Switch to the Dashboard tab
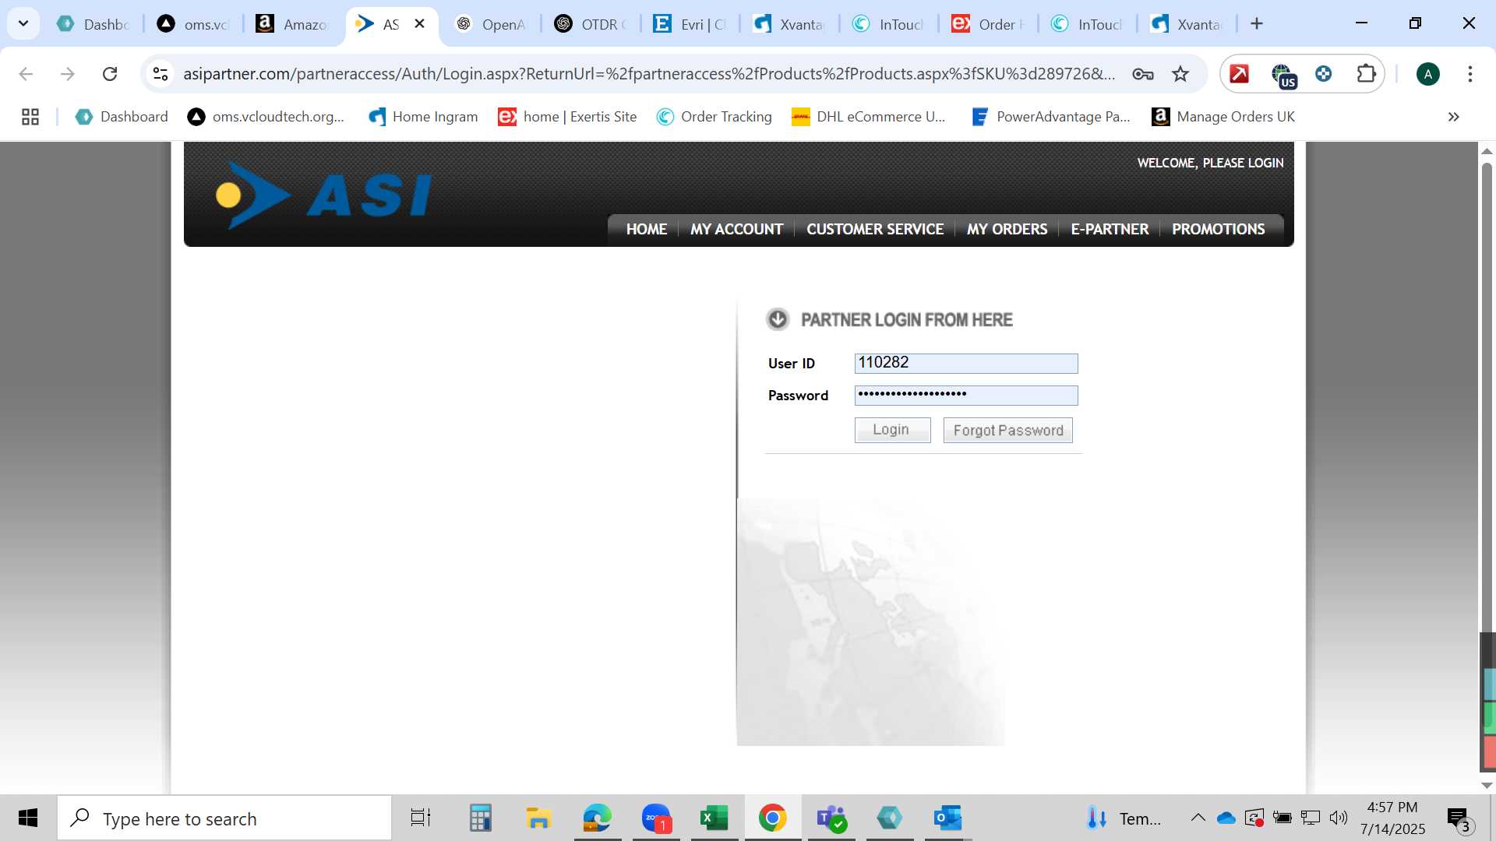Image resolution: width=1496 pixels, height=841 pixels. coord(93,24)
